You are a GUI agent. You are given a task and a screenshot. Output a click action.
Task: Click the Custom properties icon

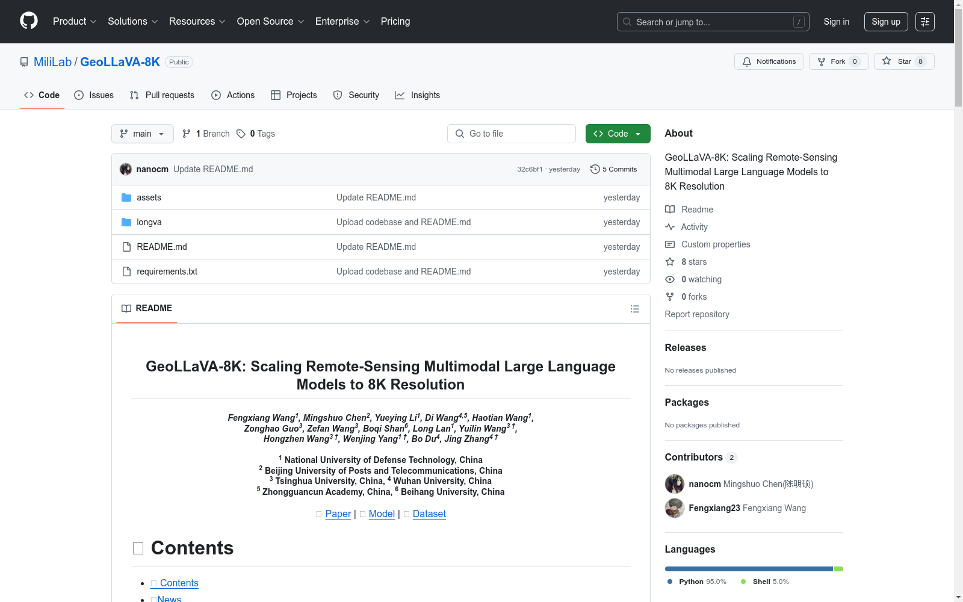point(670,244)
